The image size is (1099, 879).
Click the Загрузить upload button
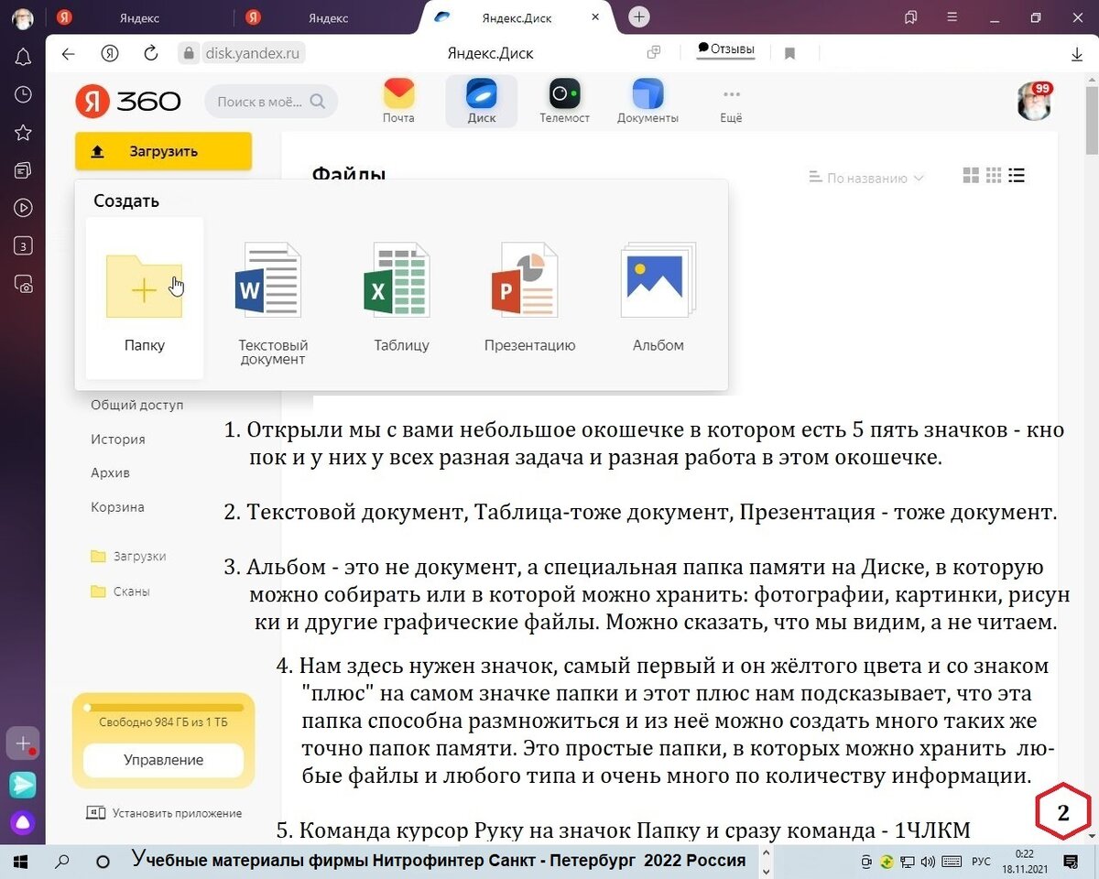tap(163, 151)
